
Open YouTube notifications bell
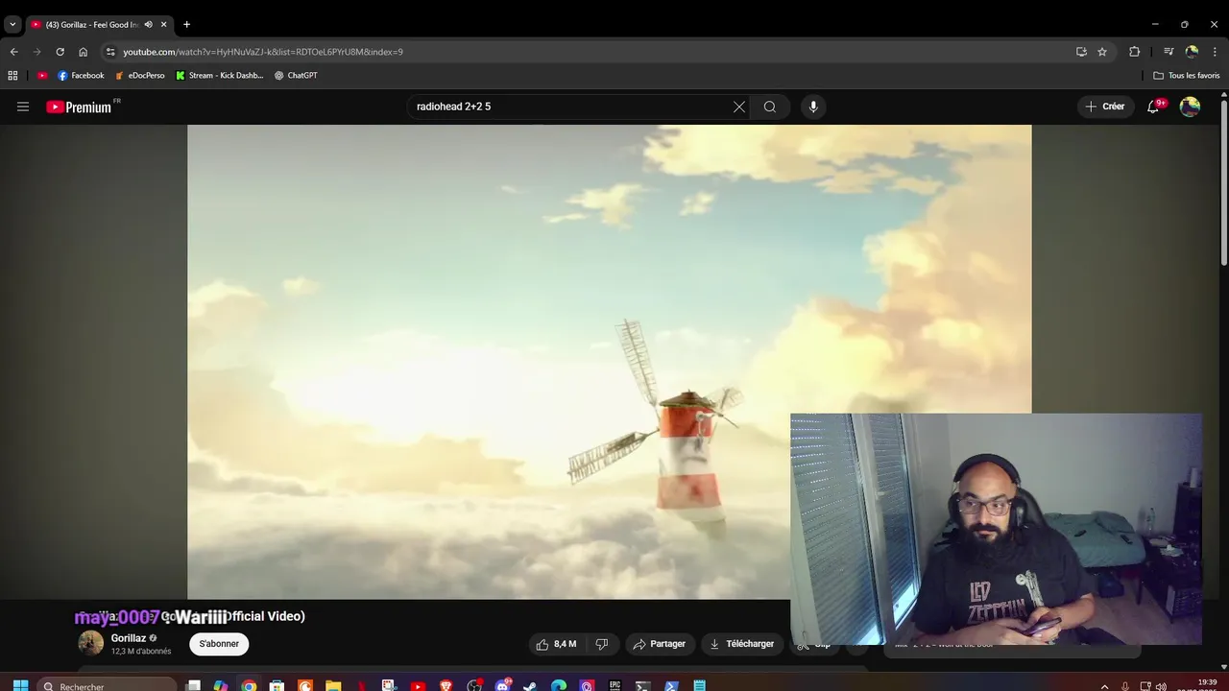(x=1153, y=107)
